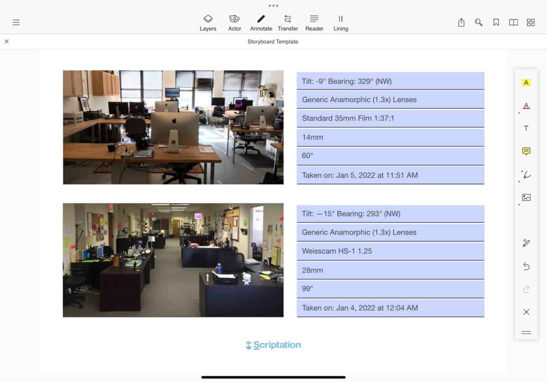Open the page thumbnails grid view
547x382 pixels.
(x=531, y=22)
